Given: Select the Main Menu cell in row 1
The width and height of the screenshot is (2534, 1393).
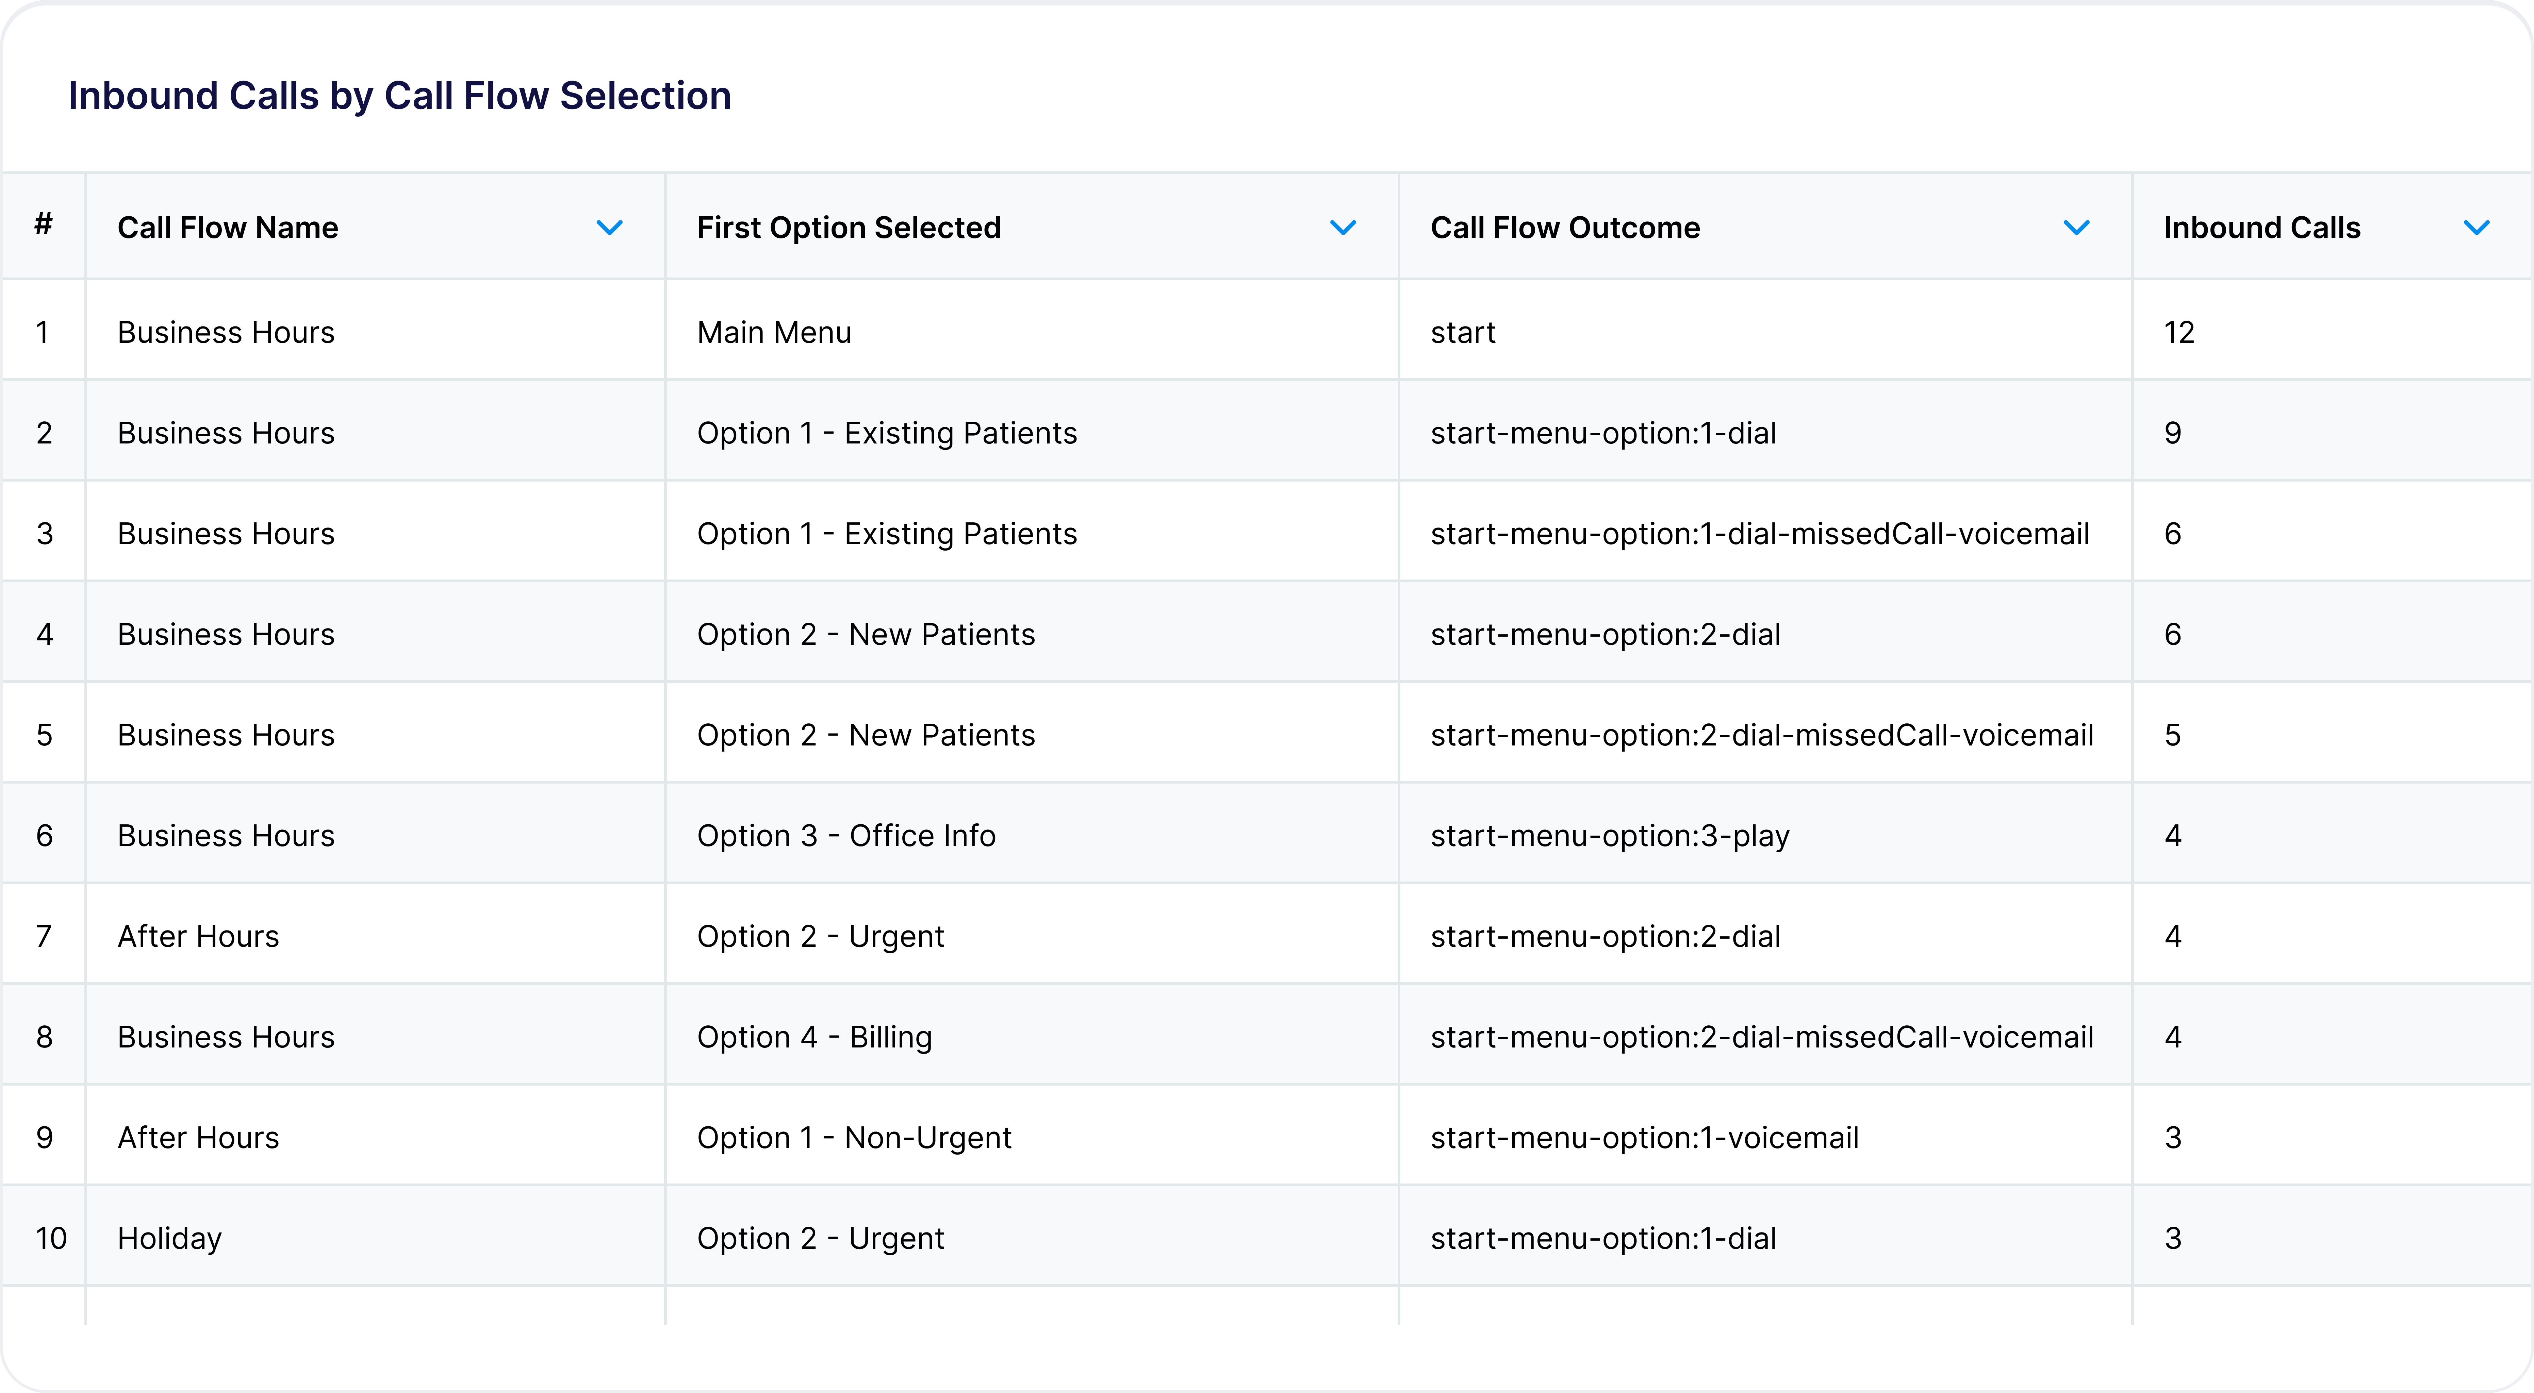Looking at the screenshot, I should (774, 332).
